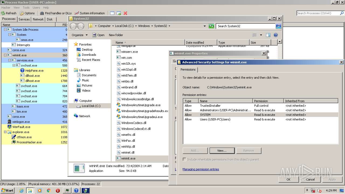This screenshot has height=194, width=345.
Task: Select the Administrators permission entry
Action: [x=260, y=110]
